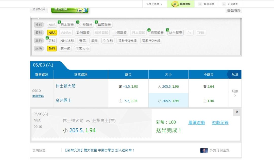Close the bet confirmation panel
274x162 pixels.
tap(237, 112)
